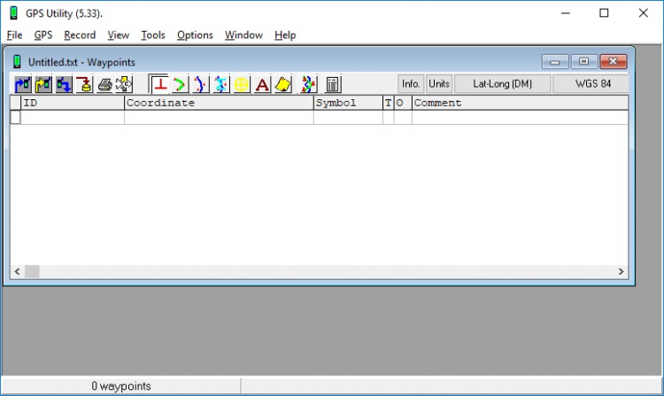Image resolution: width=664 pixels, height=396 pixels.
Task: Click the red letter A text icon
Action: coord(262,84)
